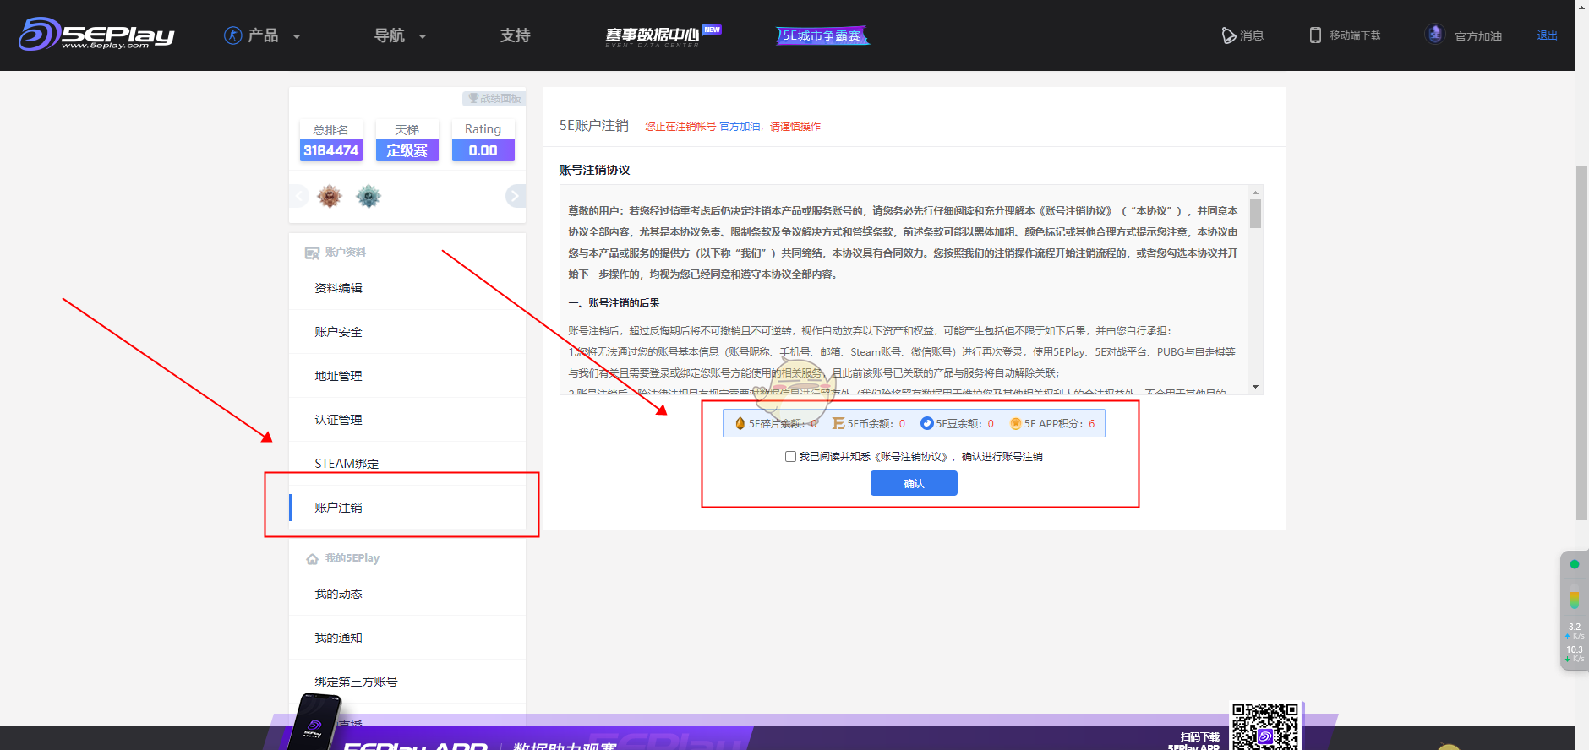Open the 导航 dropdown menu

(400, 35)
